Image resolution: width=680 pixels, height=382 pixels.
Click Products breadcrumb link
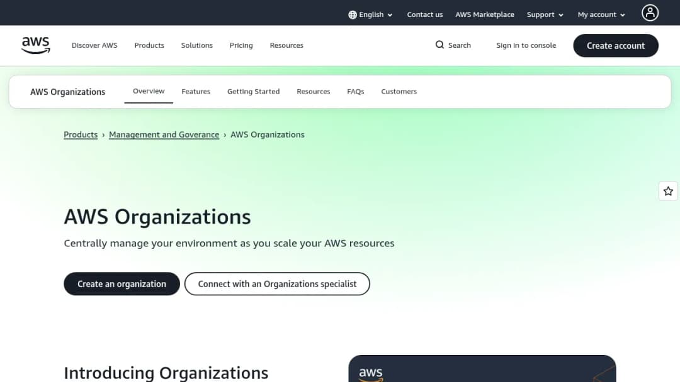(x=81, y=134)
